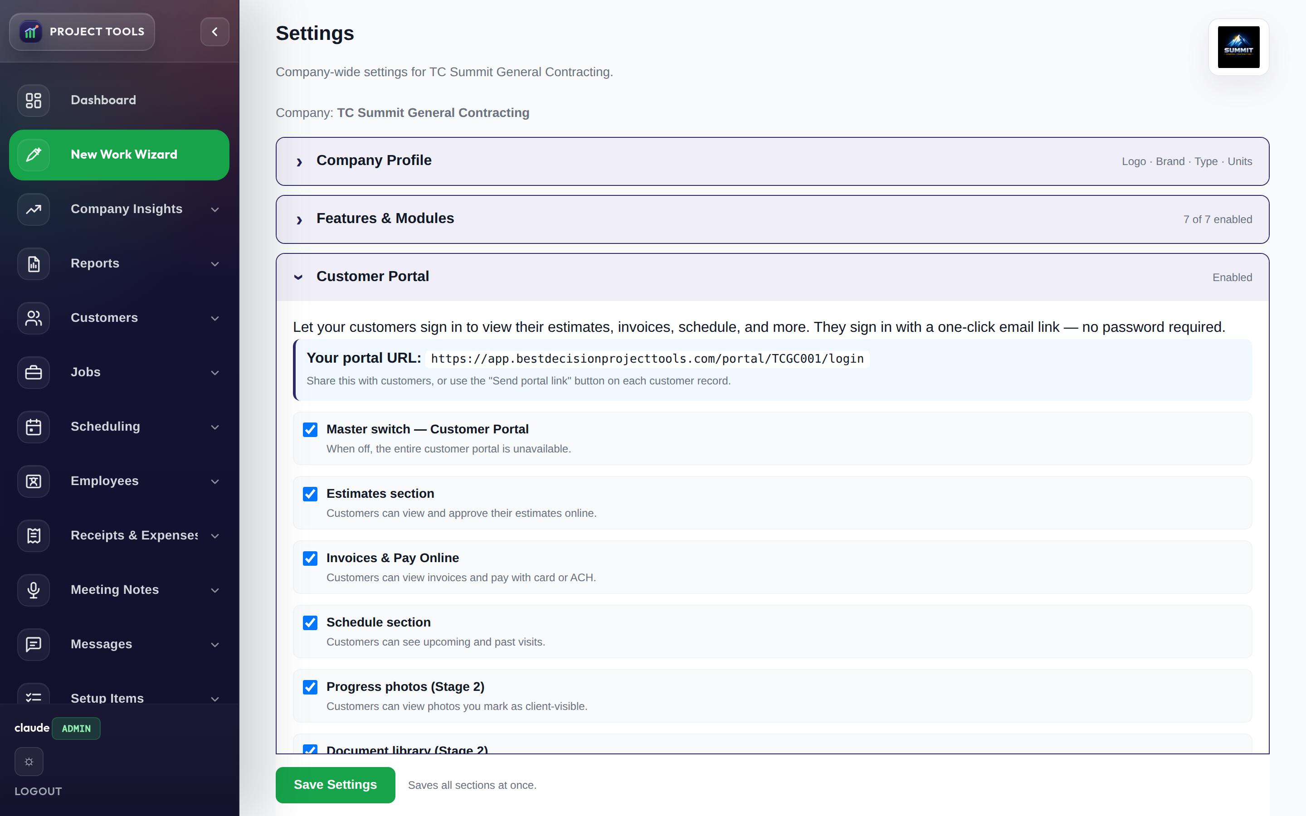
Task: Click the company name 'TC Summit General Contracting'
Action: click(x=434, y=113)
